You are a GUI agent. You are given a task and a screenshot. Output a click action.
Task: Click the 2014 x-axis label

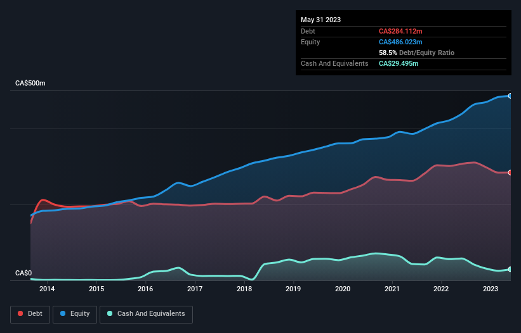point(47,289)
